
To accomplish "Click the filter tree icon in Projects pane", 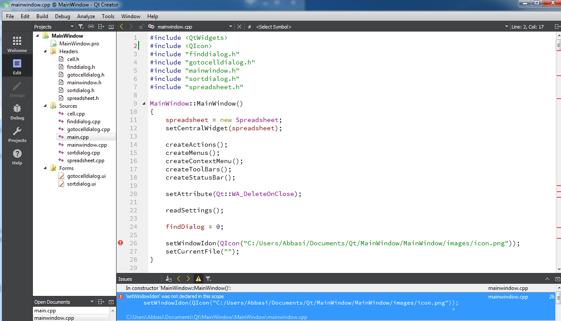I will pyautogui.click(x=81, y=27).
